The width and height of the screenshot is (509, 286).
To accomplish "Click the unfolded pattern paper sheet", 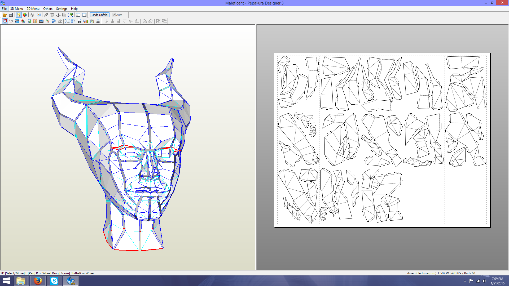I will point(382,140).
